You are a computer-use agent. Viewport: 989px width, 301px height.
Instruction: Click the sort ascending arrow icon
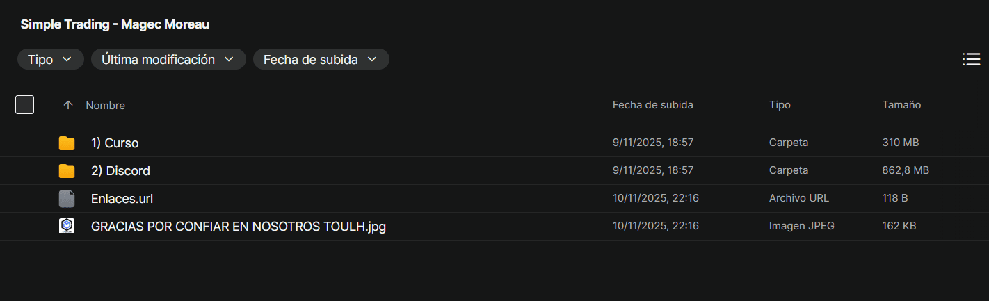(68, 105)
